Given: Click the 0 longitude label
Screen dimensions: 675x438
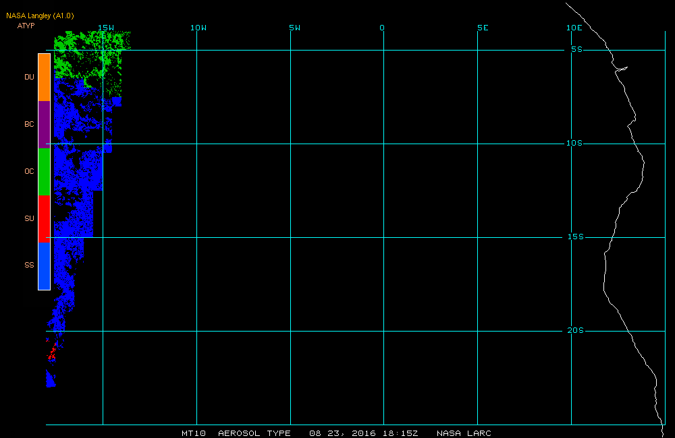Looking at the screenshot, I should 382,28.
